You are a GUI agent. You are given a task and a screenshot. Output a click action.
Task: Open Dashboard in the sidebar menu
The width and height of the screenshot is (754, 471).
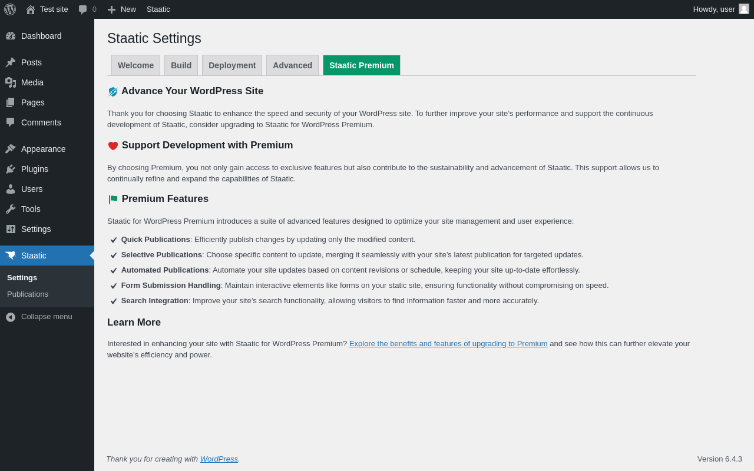point(47,36)
